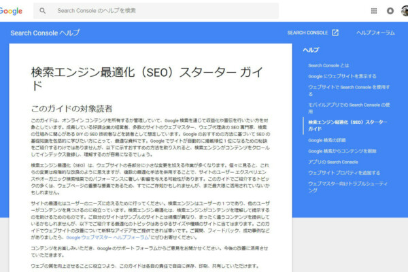Open ウェブマスター向けトラブルシューティング
This screenshot has height=272, width=408.
pos(347,187)
